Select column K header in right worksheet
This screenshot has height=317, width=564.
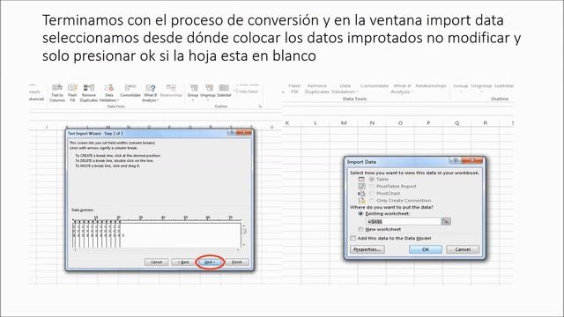click(x=287, y=123)
